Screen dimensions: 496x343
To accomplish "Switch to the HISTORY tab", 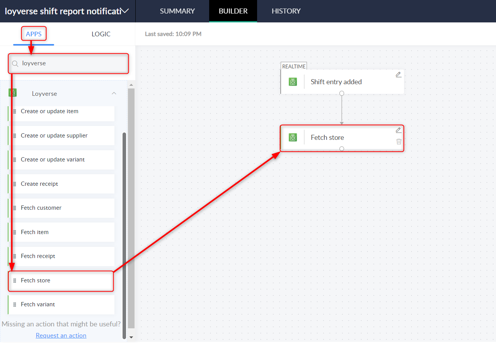I will click(x=286, y=11).
